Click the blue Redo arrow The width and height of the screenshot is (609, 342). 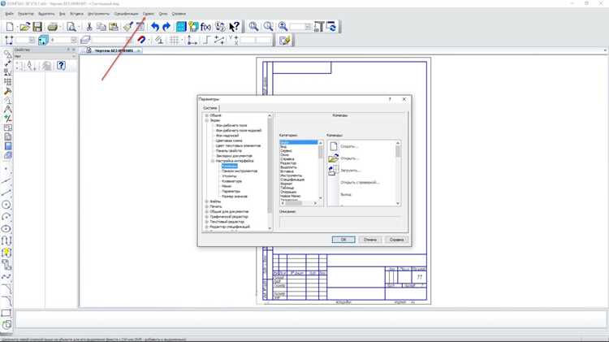(166, 27)
